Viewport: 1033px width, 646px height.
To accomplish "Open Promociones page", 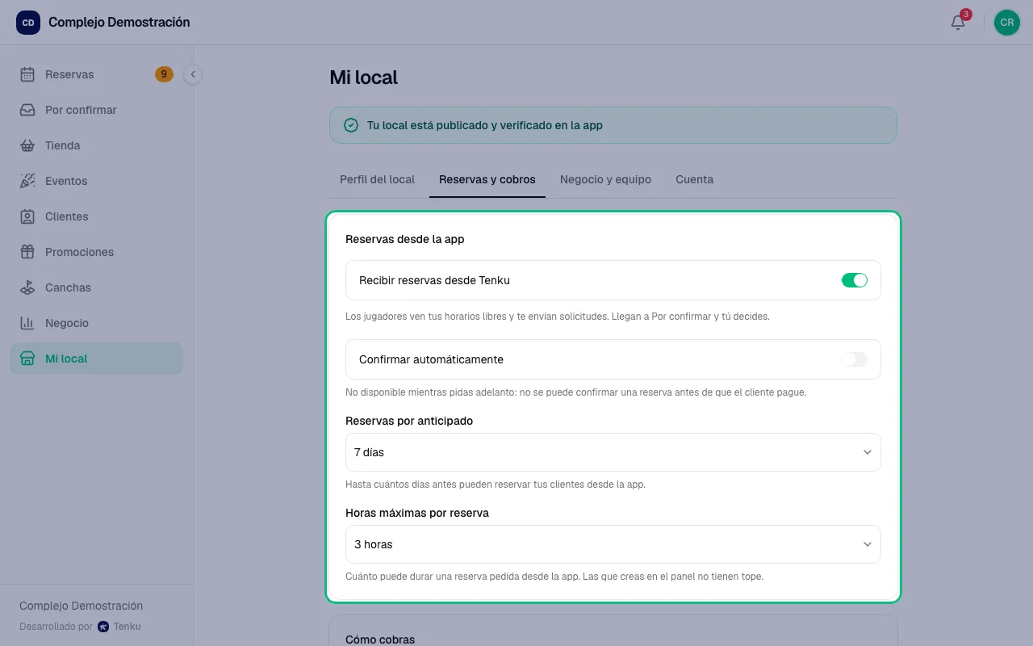I will (x=97, y=252).
